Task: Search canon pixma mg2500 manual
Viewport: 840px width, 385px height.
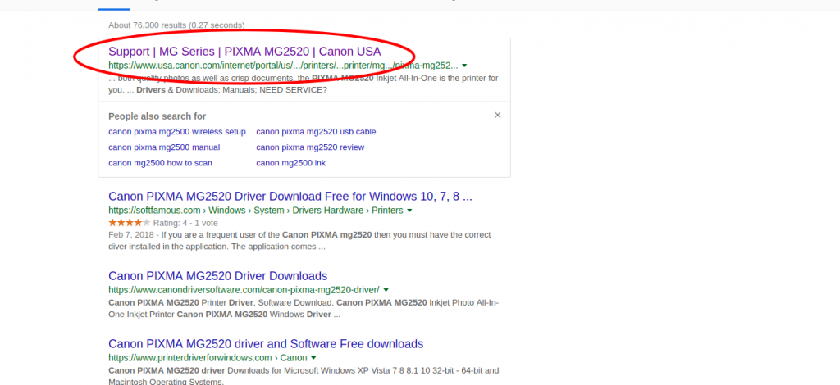Action: pos(164,147)
